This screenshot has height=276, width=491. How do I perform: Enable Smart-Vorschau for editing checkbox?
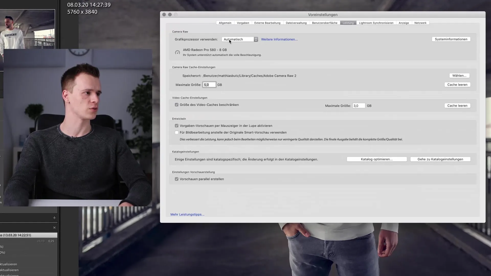[176, 132]
